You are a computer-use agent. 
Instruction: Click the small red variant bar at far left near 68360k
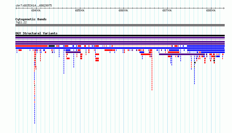click(x=20, y=50)
